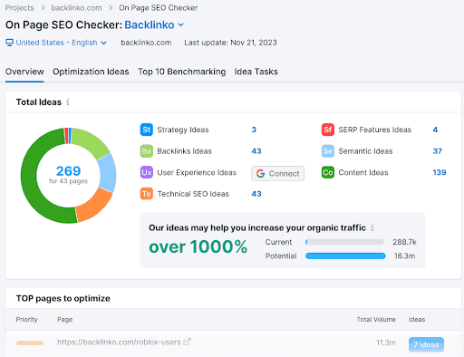Click the Total Volume column header
Image resolution: width=464 pixels, height=357 pixels.
[376, 320]
